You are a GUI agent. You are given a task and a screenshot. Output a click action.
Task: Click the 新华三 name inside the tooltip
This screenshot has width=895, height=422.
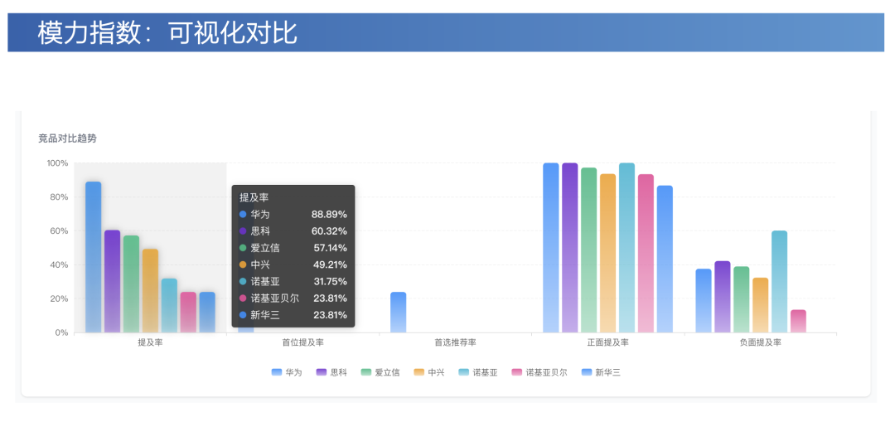[x=265, y=315]
